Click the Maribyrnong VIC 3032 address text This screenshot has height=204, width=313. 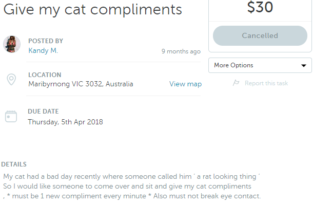[x=81, y=84]
